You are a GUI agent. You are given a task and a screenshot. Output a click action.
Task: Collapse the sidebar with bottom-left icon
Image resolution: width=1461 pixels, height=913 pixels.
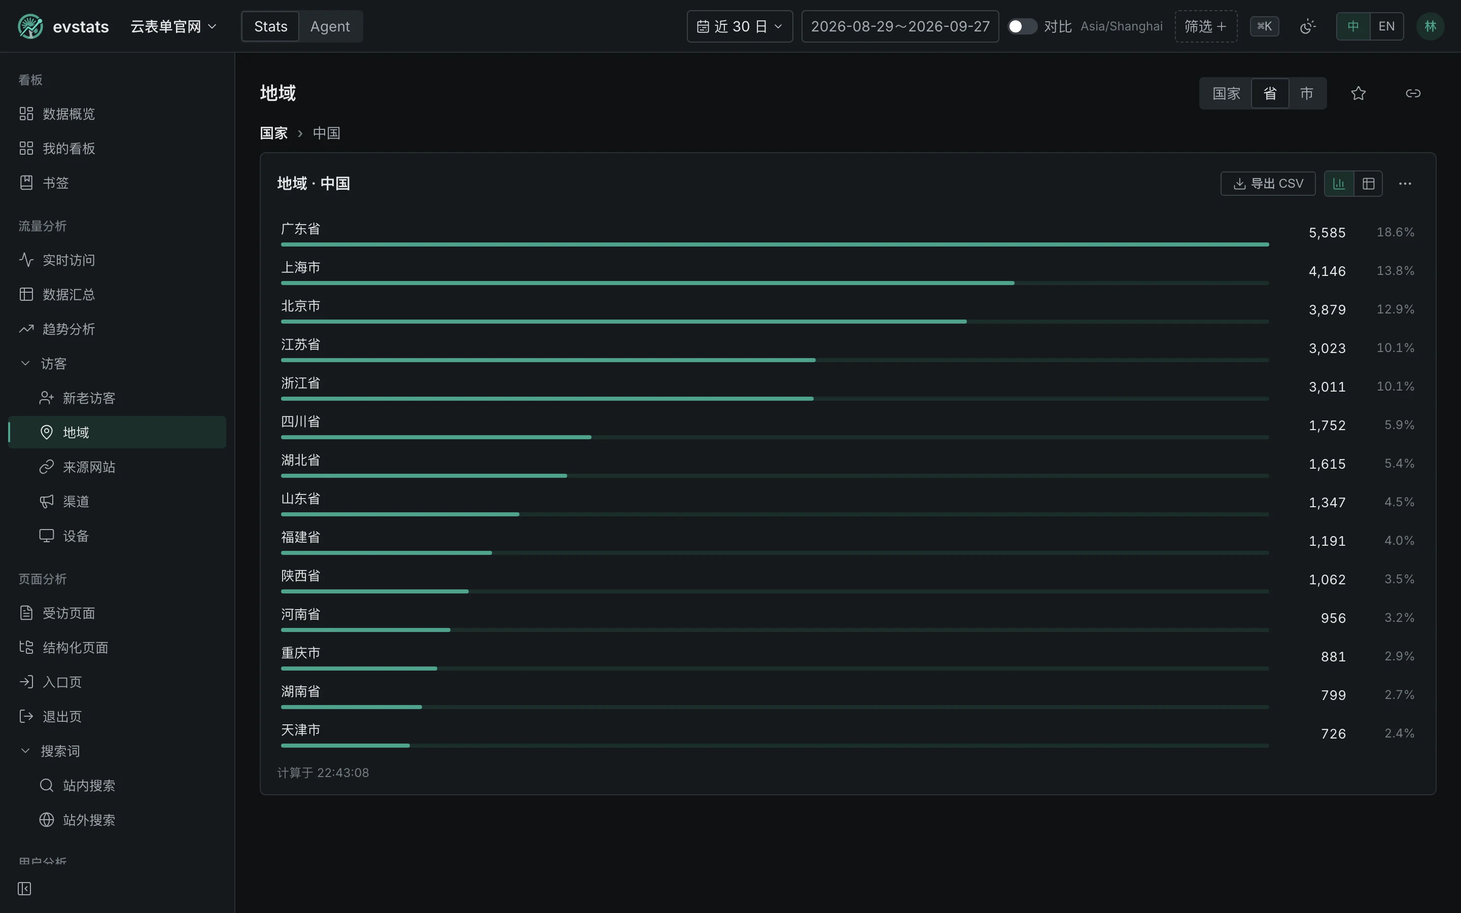[24, 888]
